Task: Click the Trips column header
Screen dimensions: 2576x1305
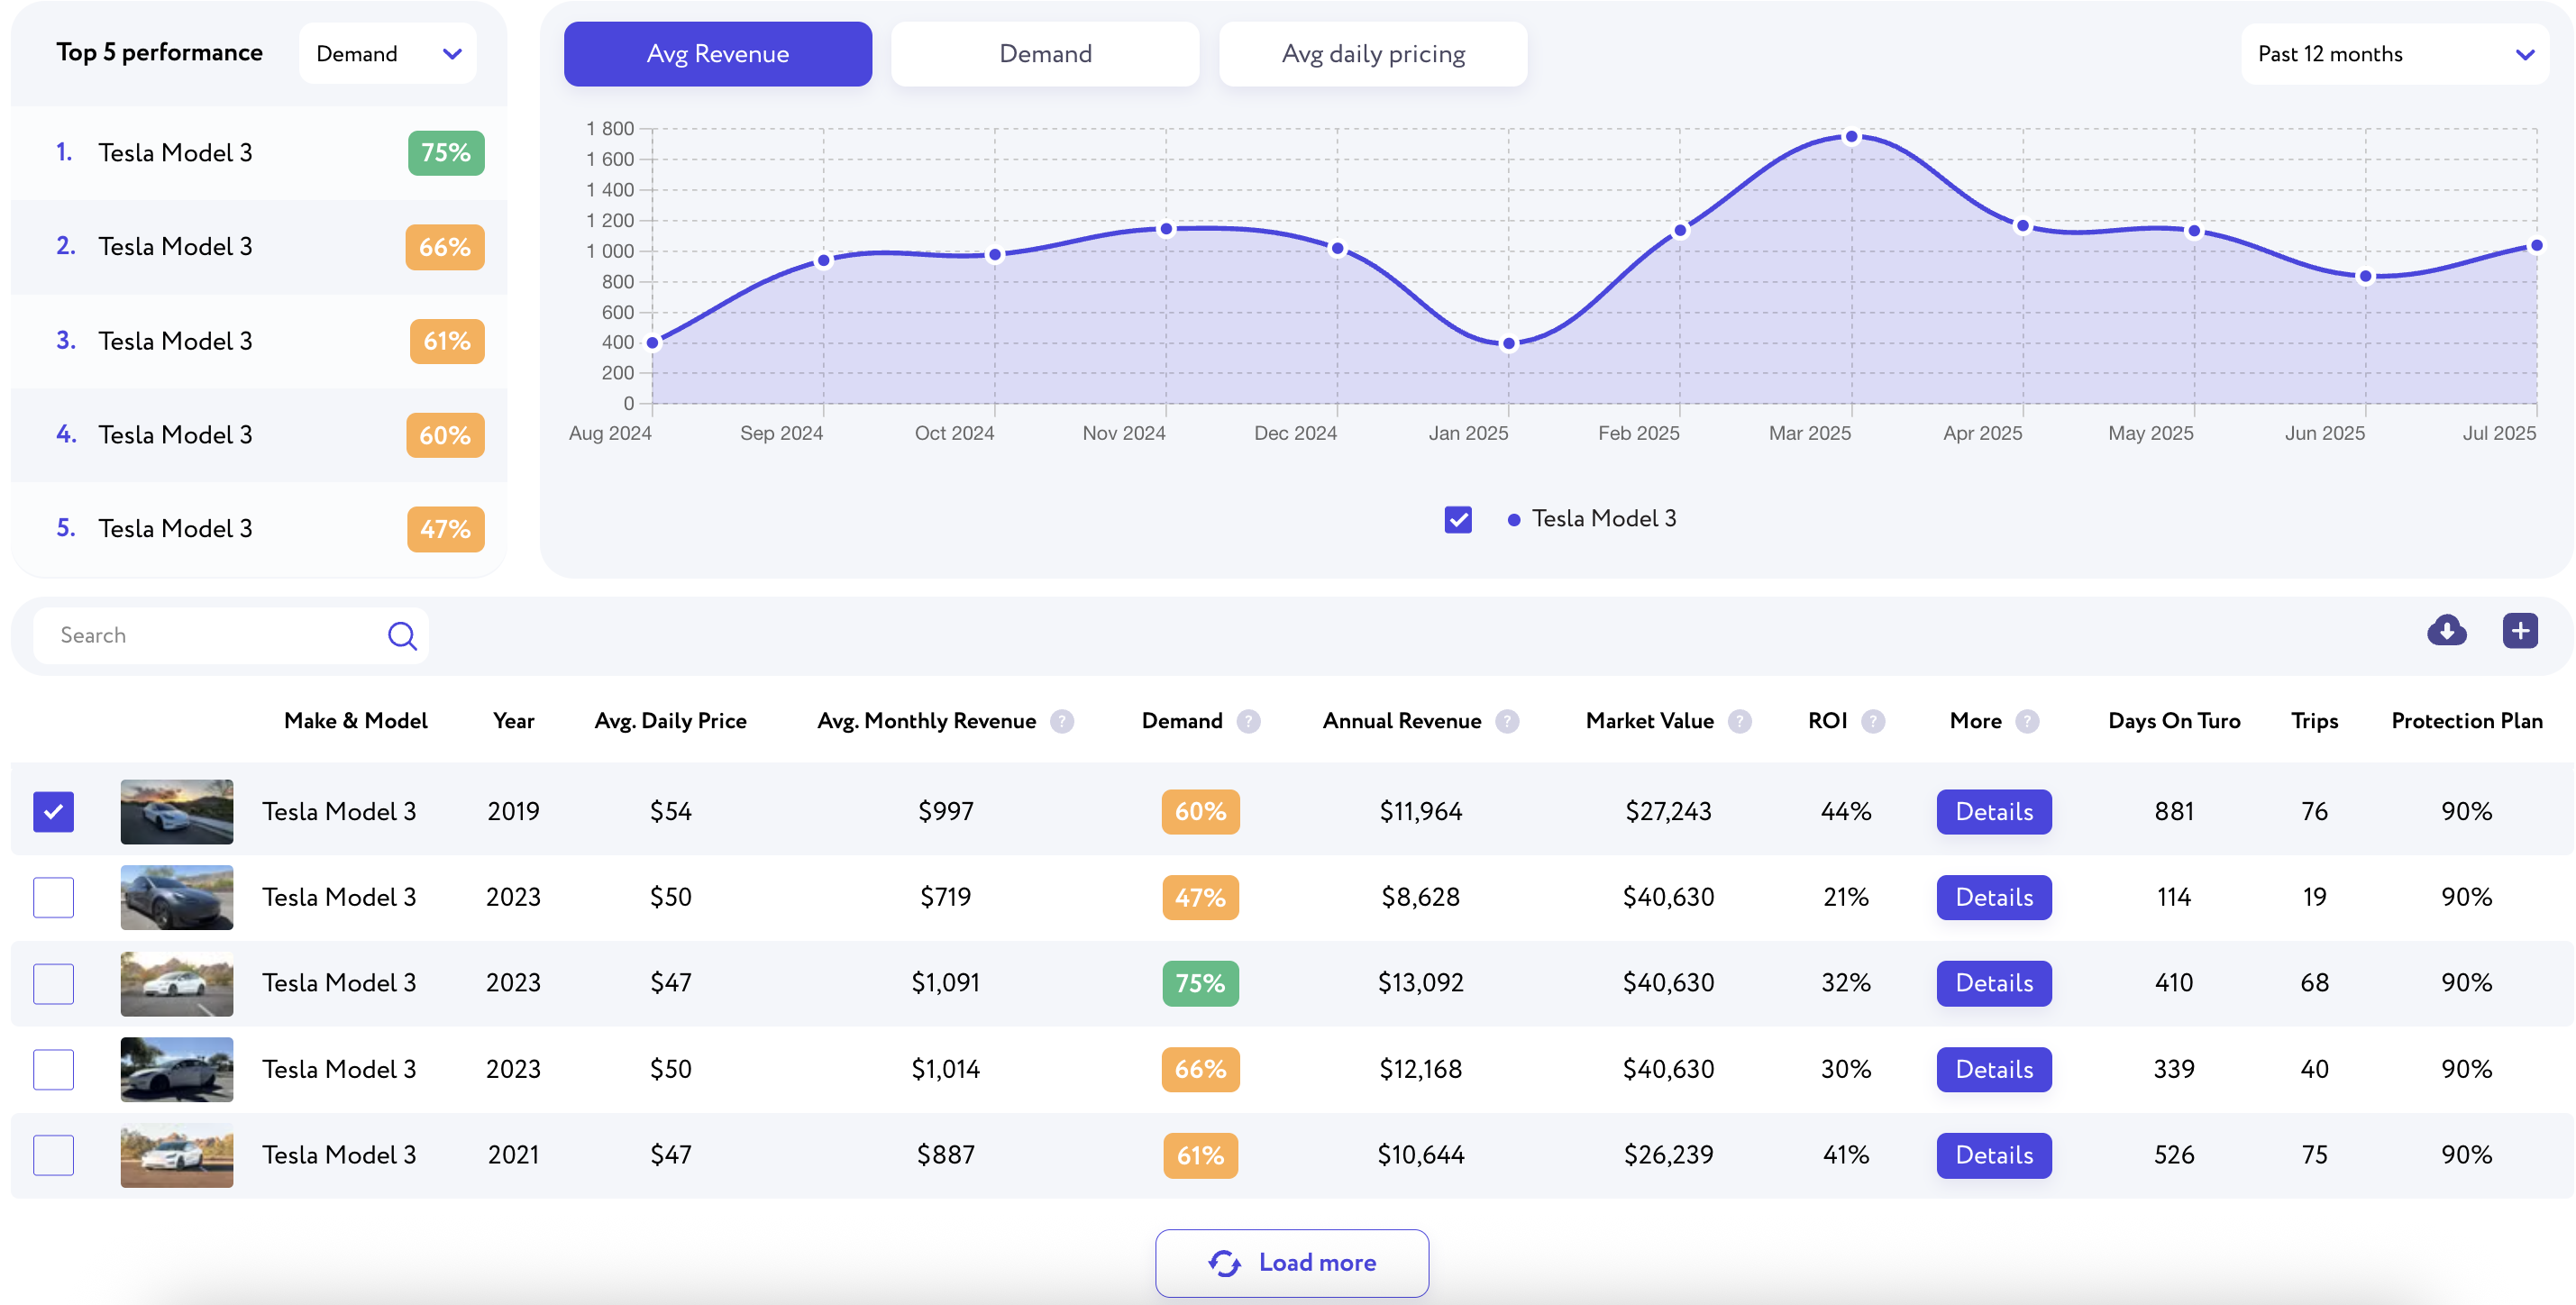Action: click(2314, 721)
